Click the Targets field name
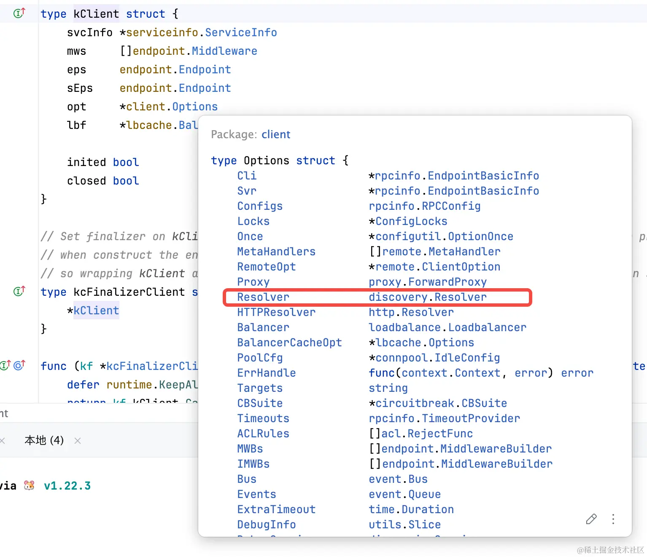Viewport: 647px width, 557px height. (260, 388)
